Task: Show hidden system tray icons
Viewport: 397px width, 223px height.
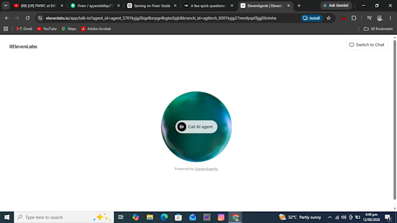Action: click(330, 217)
